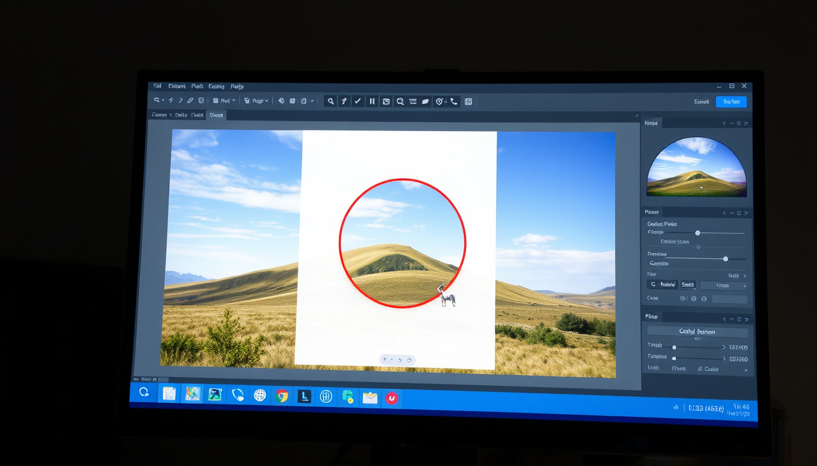This screenshot has width=817, height=466.
Task: Select the rectangle selection tool at toolbar start
Action: pos(157,100)
